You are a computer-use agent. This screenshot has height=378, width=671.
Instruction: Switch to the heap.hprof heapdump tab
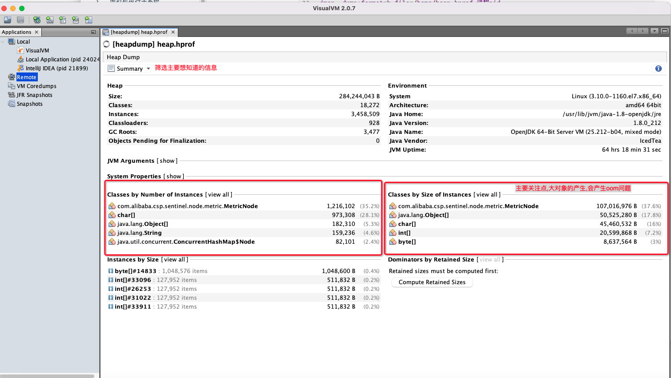coord(139,32)
